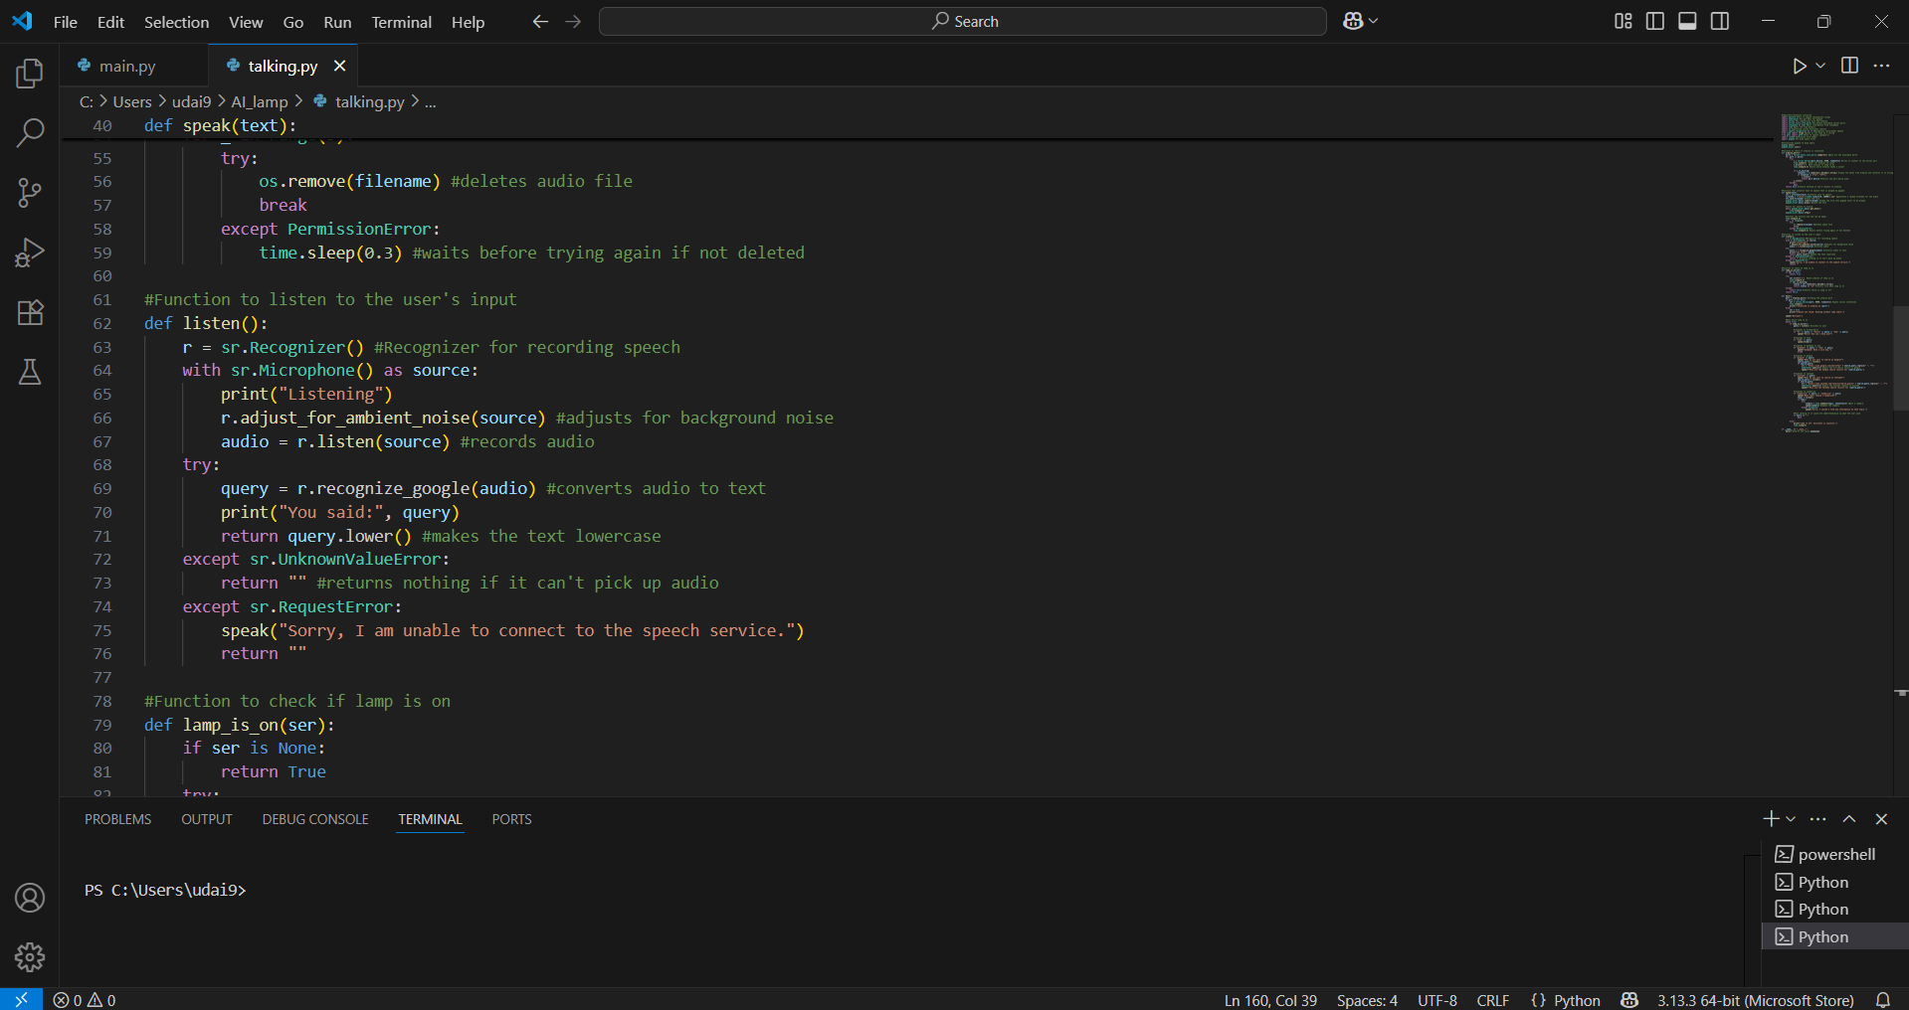Maximize the panel size with caret icon
1909x1010 pixels.
point(1849,818)
